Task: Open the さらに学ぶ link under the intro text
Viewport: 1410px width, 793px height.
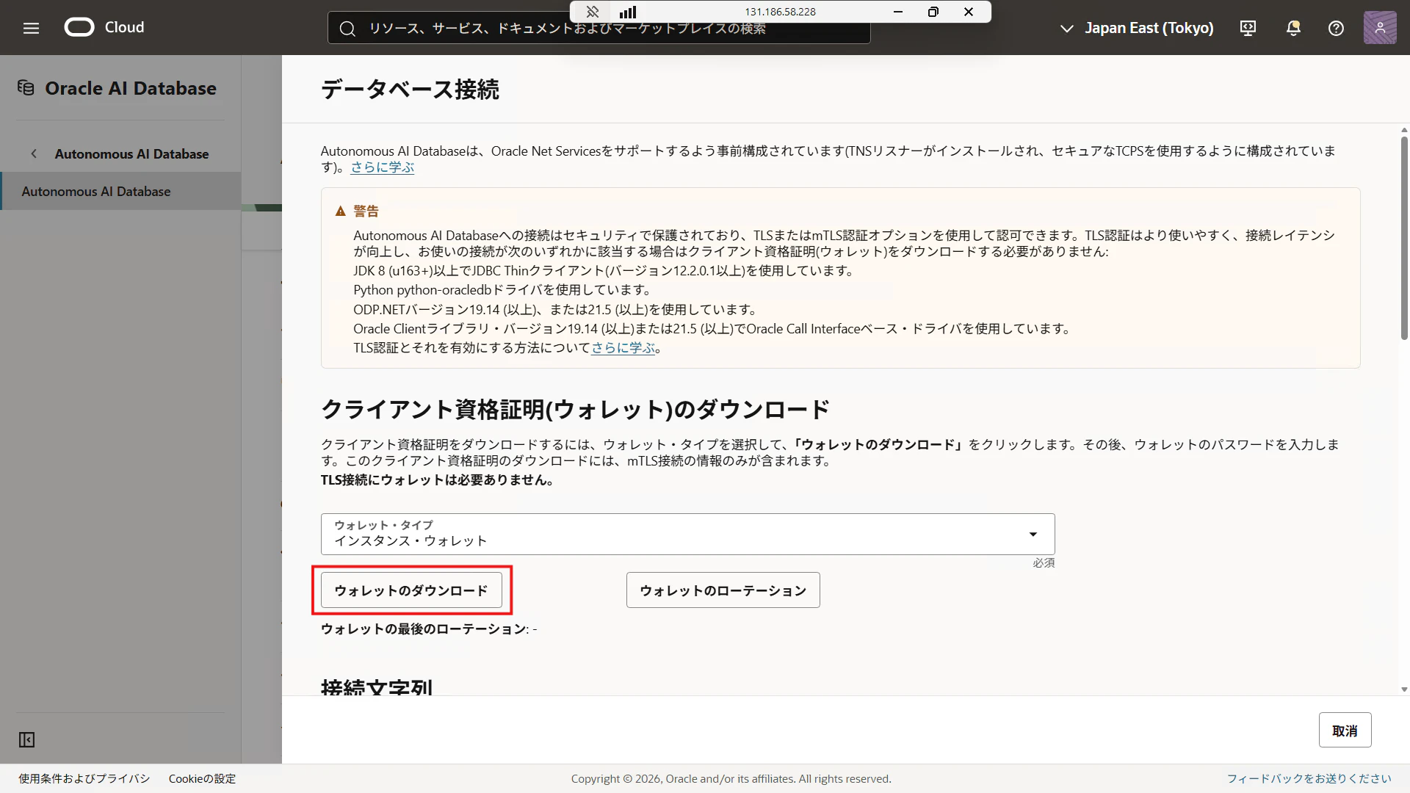Action: tap(382, 167)
